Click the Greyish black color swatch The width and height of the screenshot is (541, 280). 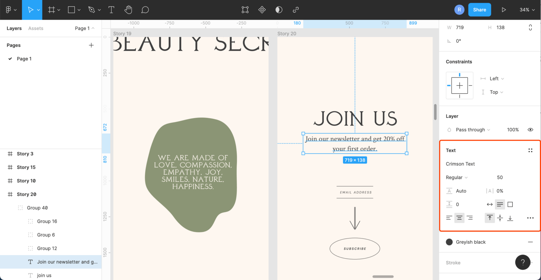pos(449,242)
